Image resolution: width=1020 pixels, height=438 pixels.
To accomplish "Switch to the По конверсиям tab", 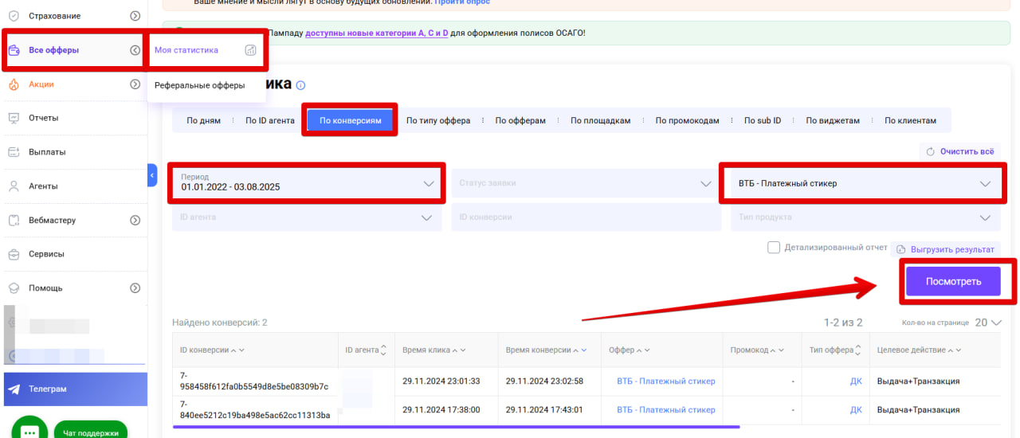I will (350, 121).
